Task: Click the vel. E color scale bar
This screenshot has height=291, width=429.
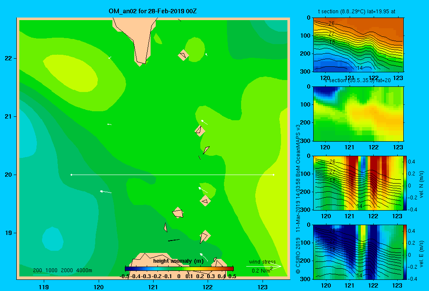Action: coord(405,252)
